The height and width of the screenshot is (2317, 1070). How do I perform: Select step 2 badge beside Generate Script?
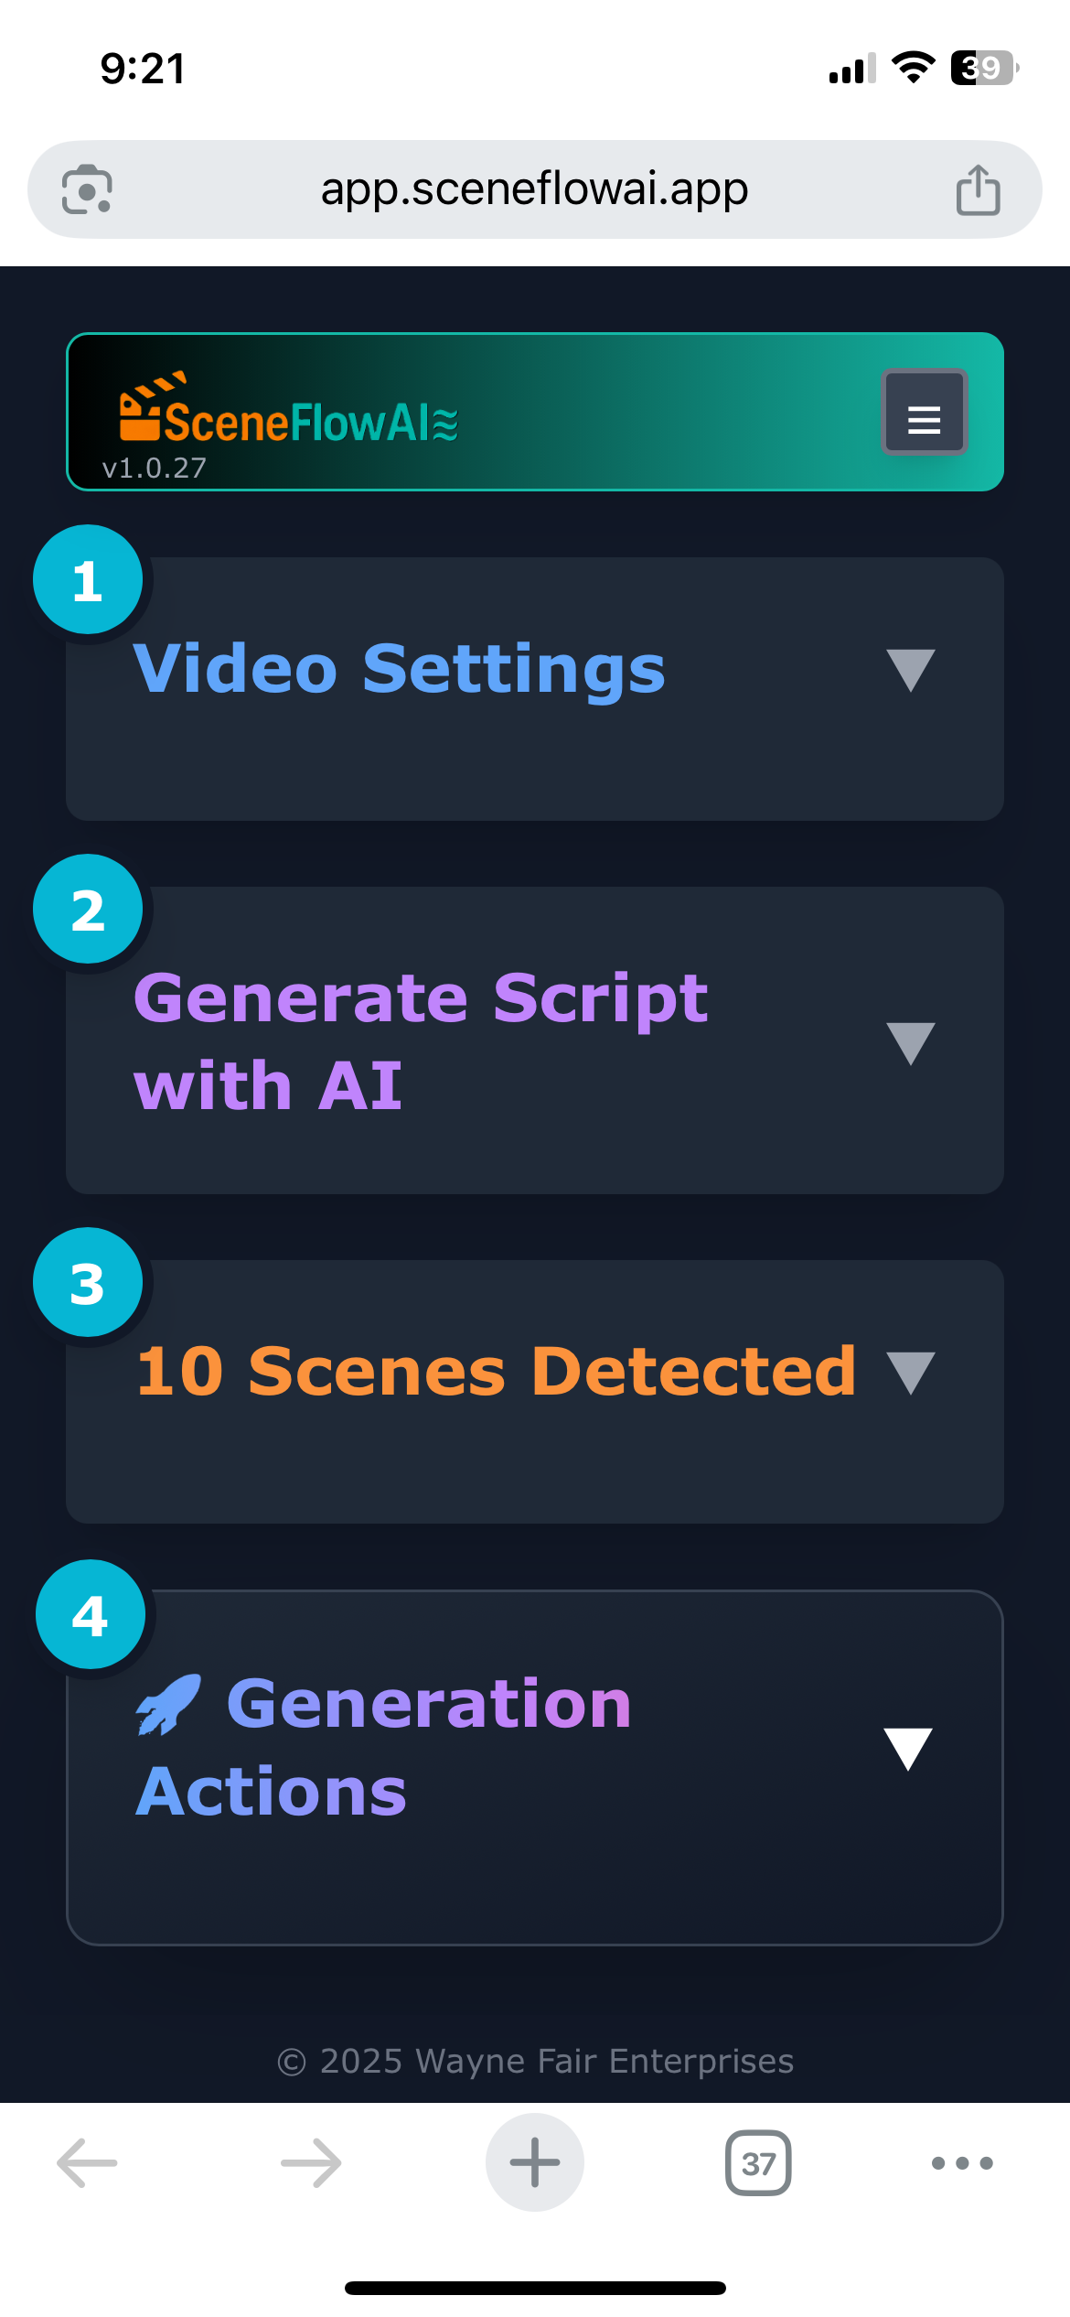point(87,910)
